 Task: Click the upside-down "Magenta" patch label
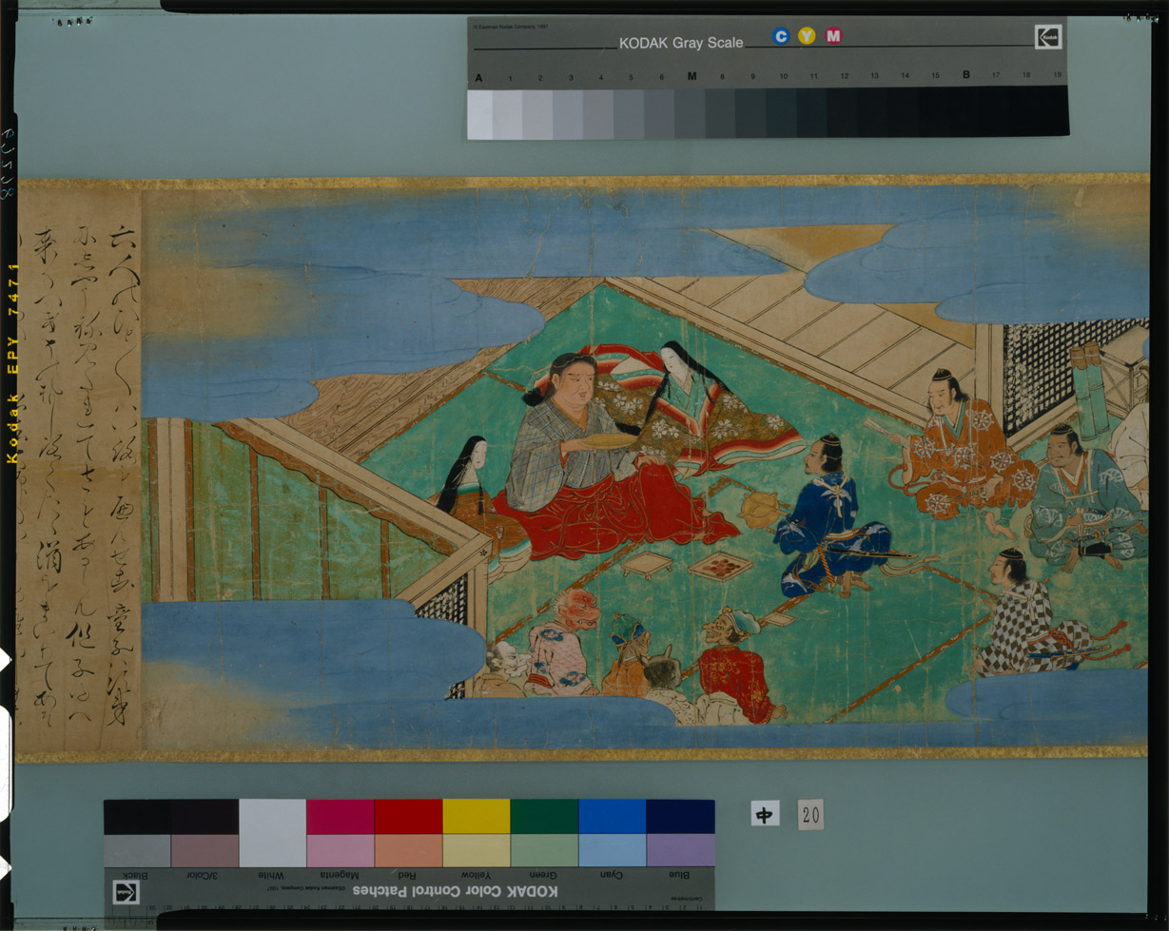pos(341,875)
